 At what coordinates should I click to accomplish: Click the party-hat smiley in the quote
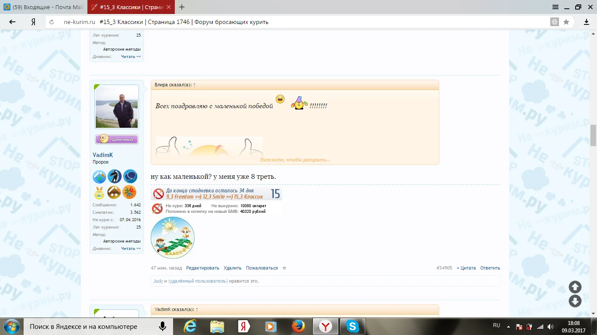click(x=299, y=103)
